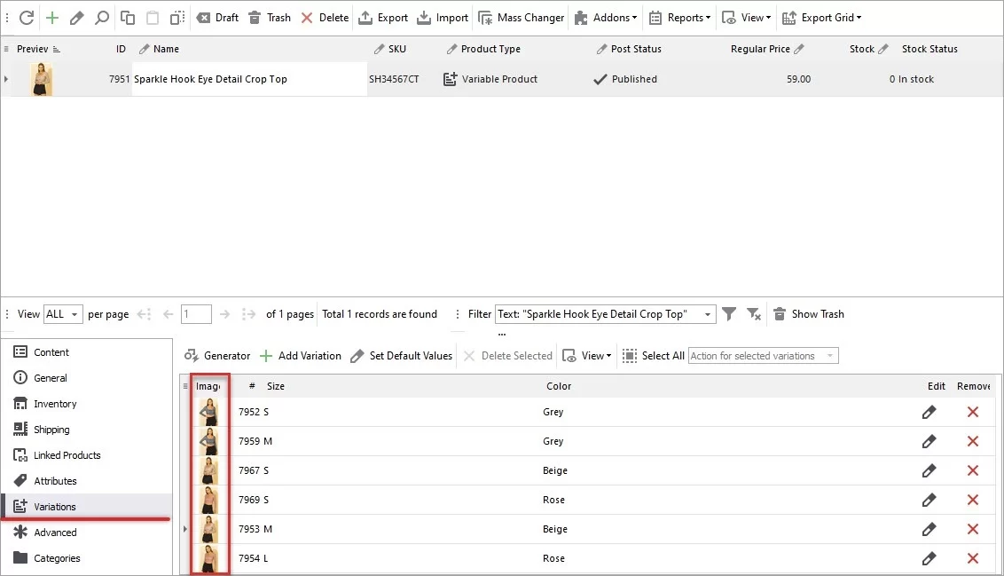The width and height of the screenshot is (1004, 576).
Task: Switch to the Inventory tab
Action: tap(53, 403)
